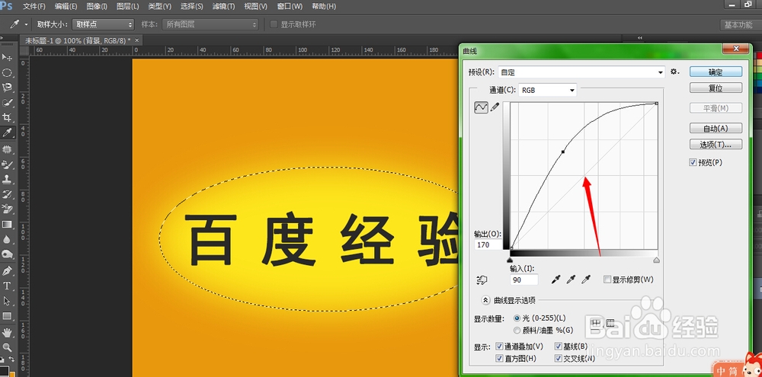Activate on-image curve adjustment hand icon

[x=482, y=280]
